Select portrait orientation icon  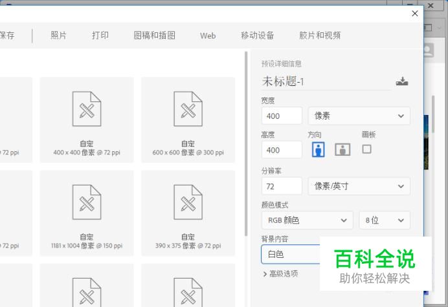click(319, 149)
